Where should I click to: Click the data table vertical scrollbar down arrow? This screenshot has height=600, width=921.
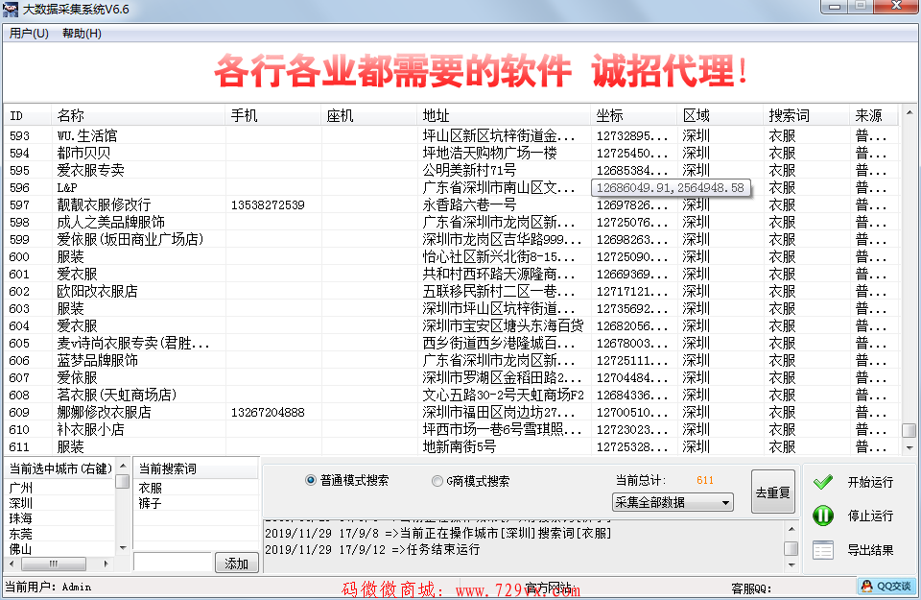[909, 447]
